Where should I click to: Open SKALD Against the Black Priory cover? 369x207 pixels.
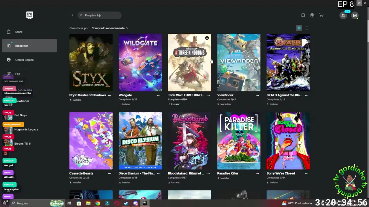pyautogui.click(x=288, y=62)
